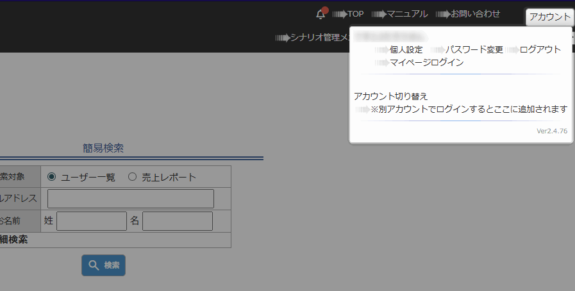The height and width of the screenshot is (291, 575).
Task: Go to the TOP page link
Action: 355,13
